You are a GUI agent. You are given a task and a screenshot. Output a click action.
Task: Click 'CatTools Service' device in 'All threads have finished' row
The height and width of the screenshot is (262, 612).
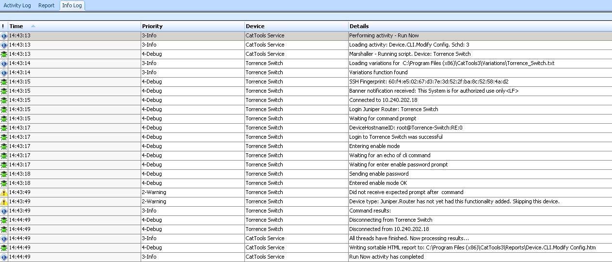[x=265, y=238]
